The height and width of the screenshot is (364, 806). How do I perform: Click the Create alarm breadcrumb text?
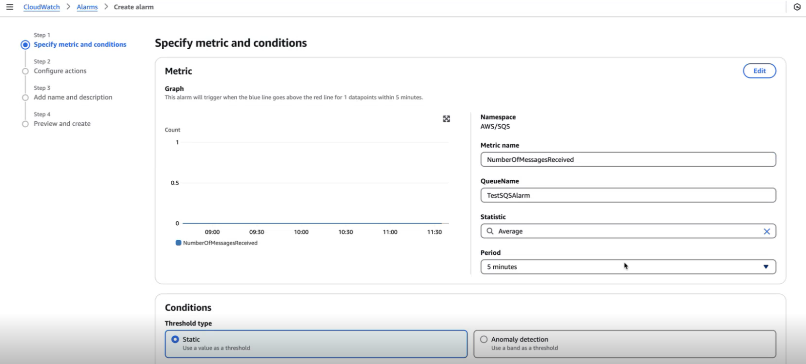tap(134, 7)
